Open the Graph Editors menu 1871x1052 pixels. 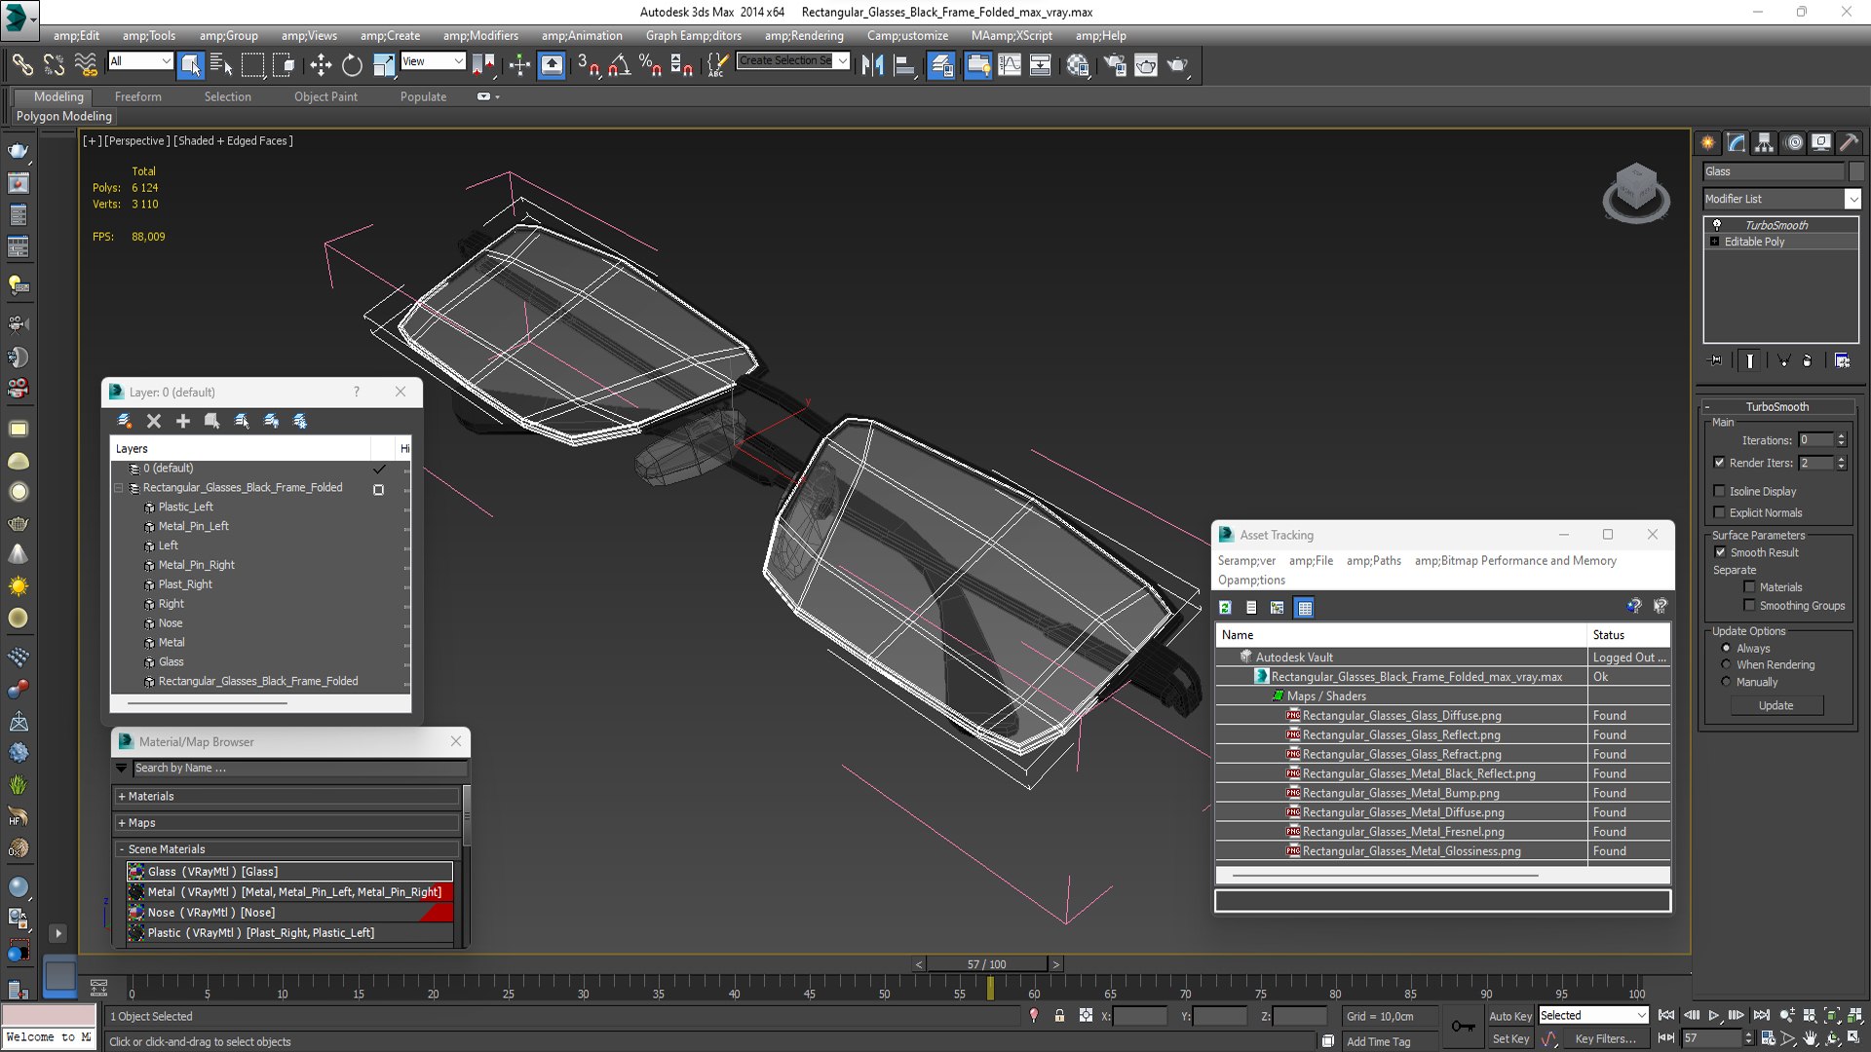click(x=693, y=35)
